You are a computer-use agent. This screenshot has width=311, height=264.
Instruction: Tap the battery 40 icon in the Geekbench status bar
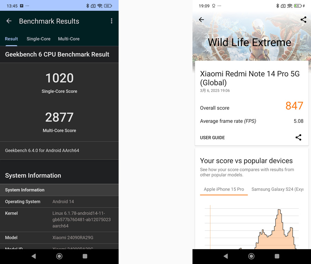108,6
